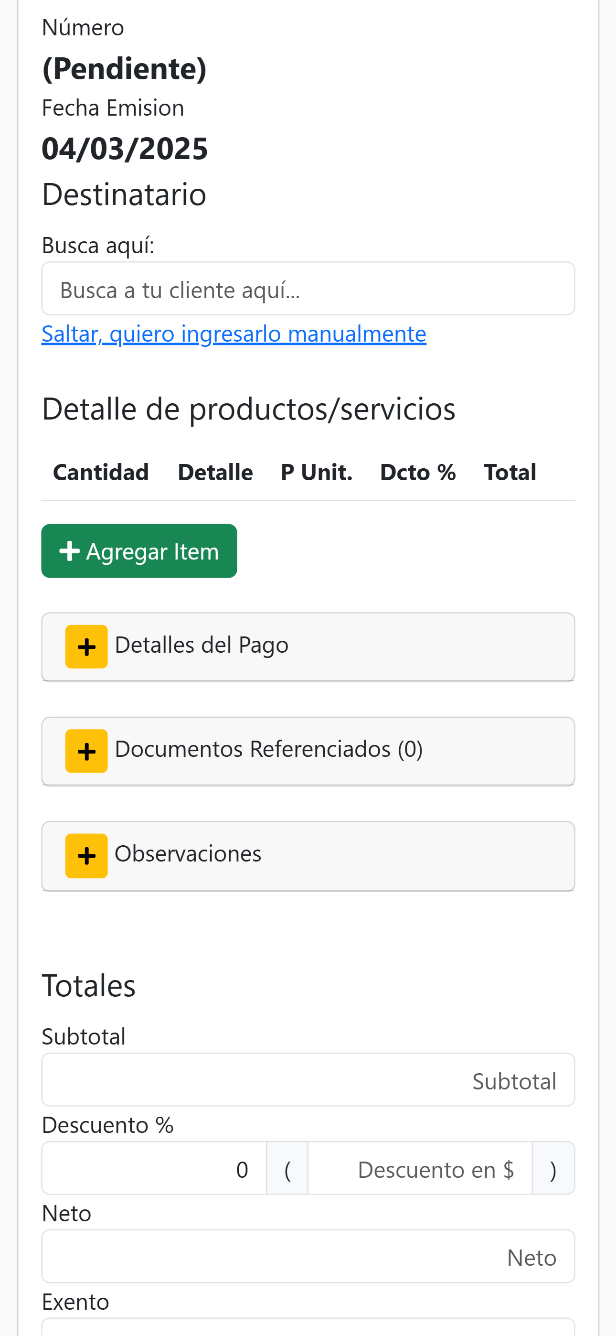Click the Detalle column header
This screenshot has width=616, height=1336.
215,472
